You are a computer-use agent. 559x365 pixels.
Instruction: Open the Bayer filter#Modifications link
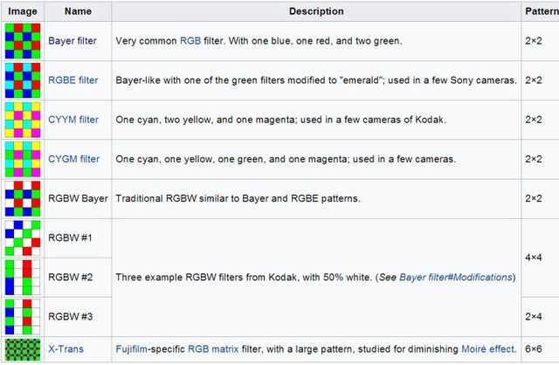[x=456, y=278]
